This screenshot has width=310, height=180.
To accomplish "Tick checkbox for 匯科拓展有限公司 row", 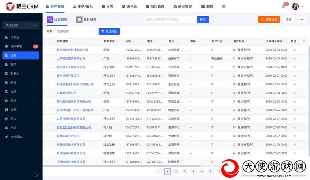I will 49,76.
